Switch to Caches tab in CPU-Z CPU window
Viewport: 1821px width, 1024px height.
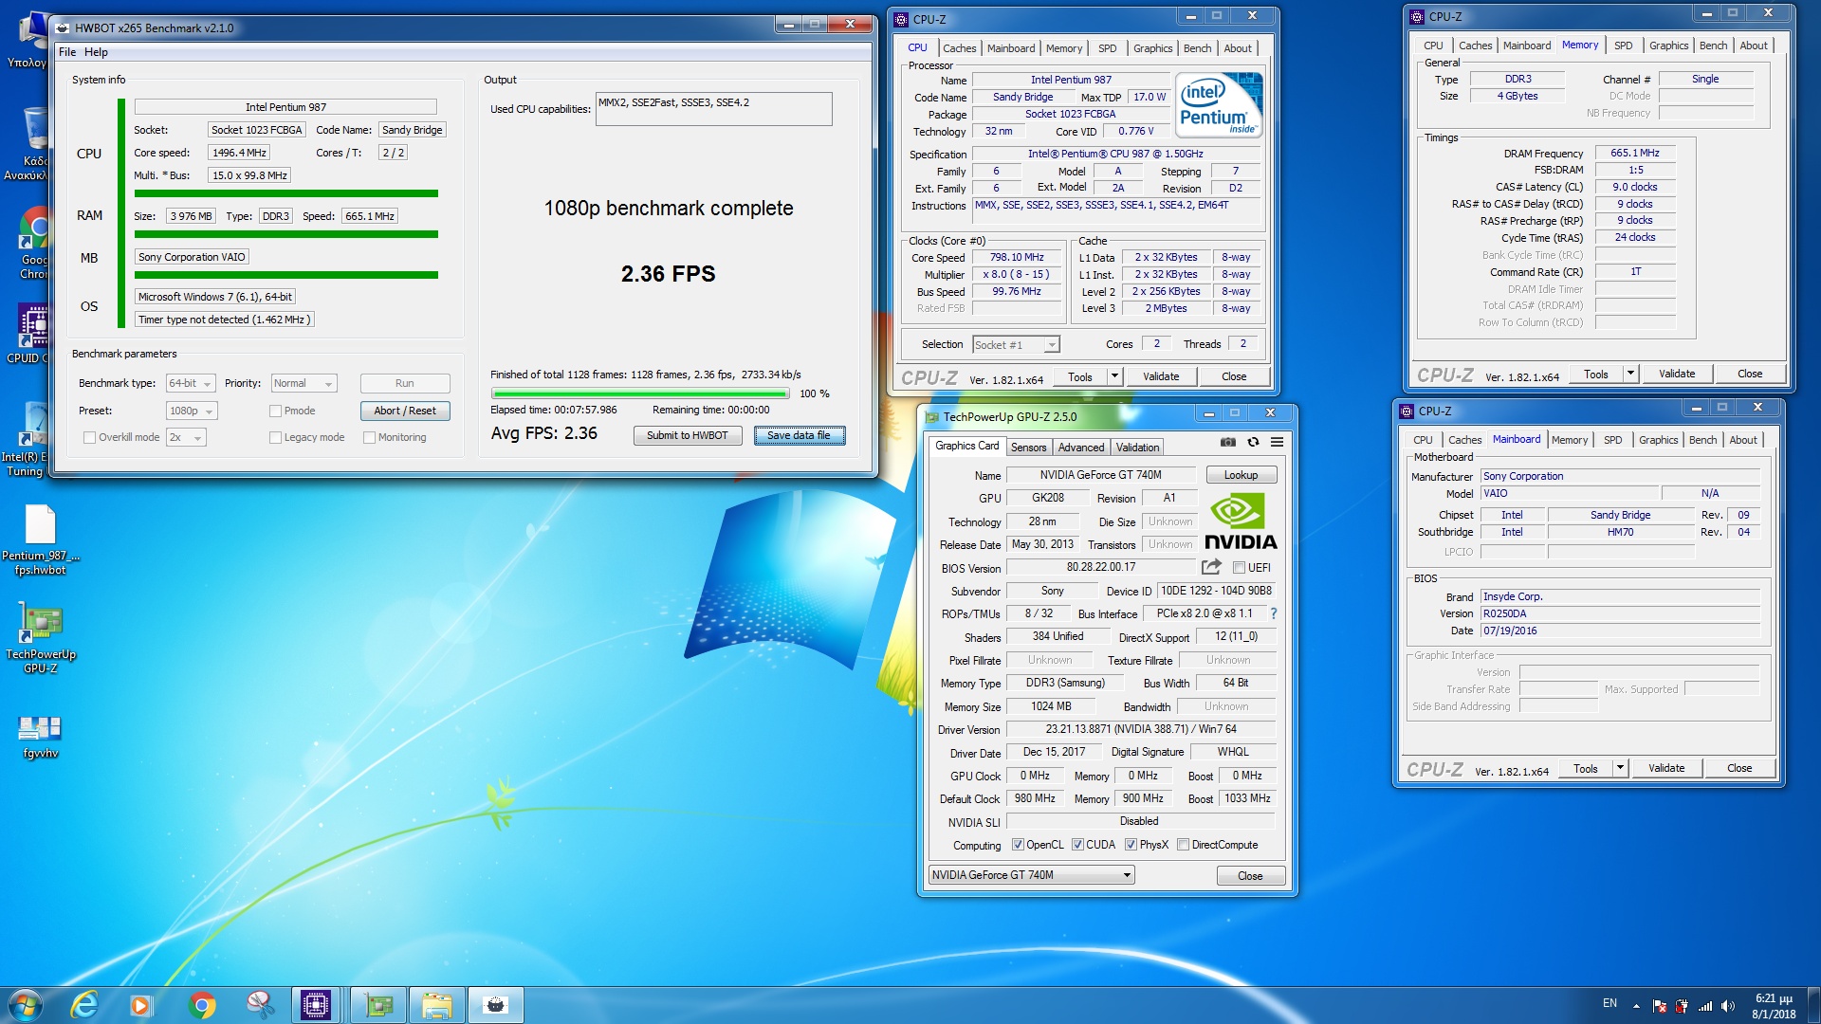(x=959, y=48)
